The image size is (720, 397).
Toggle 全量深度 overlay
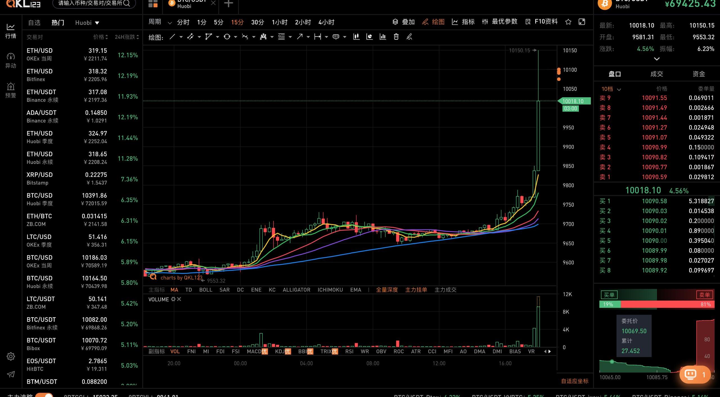(387, 290)
